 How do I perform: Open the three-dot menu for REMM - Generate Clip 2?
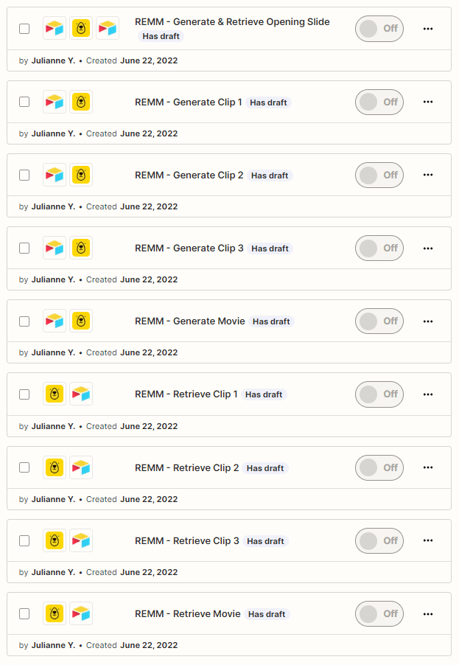click(428, 175)
